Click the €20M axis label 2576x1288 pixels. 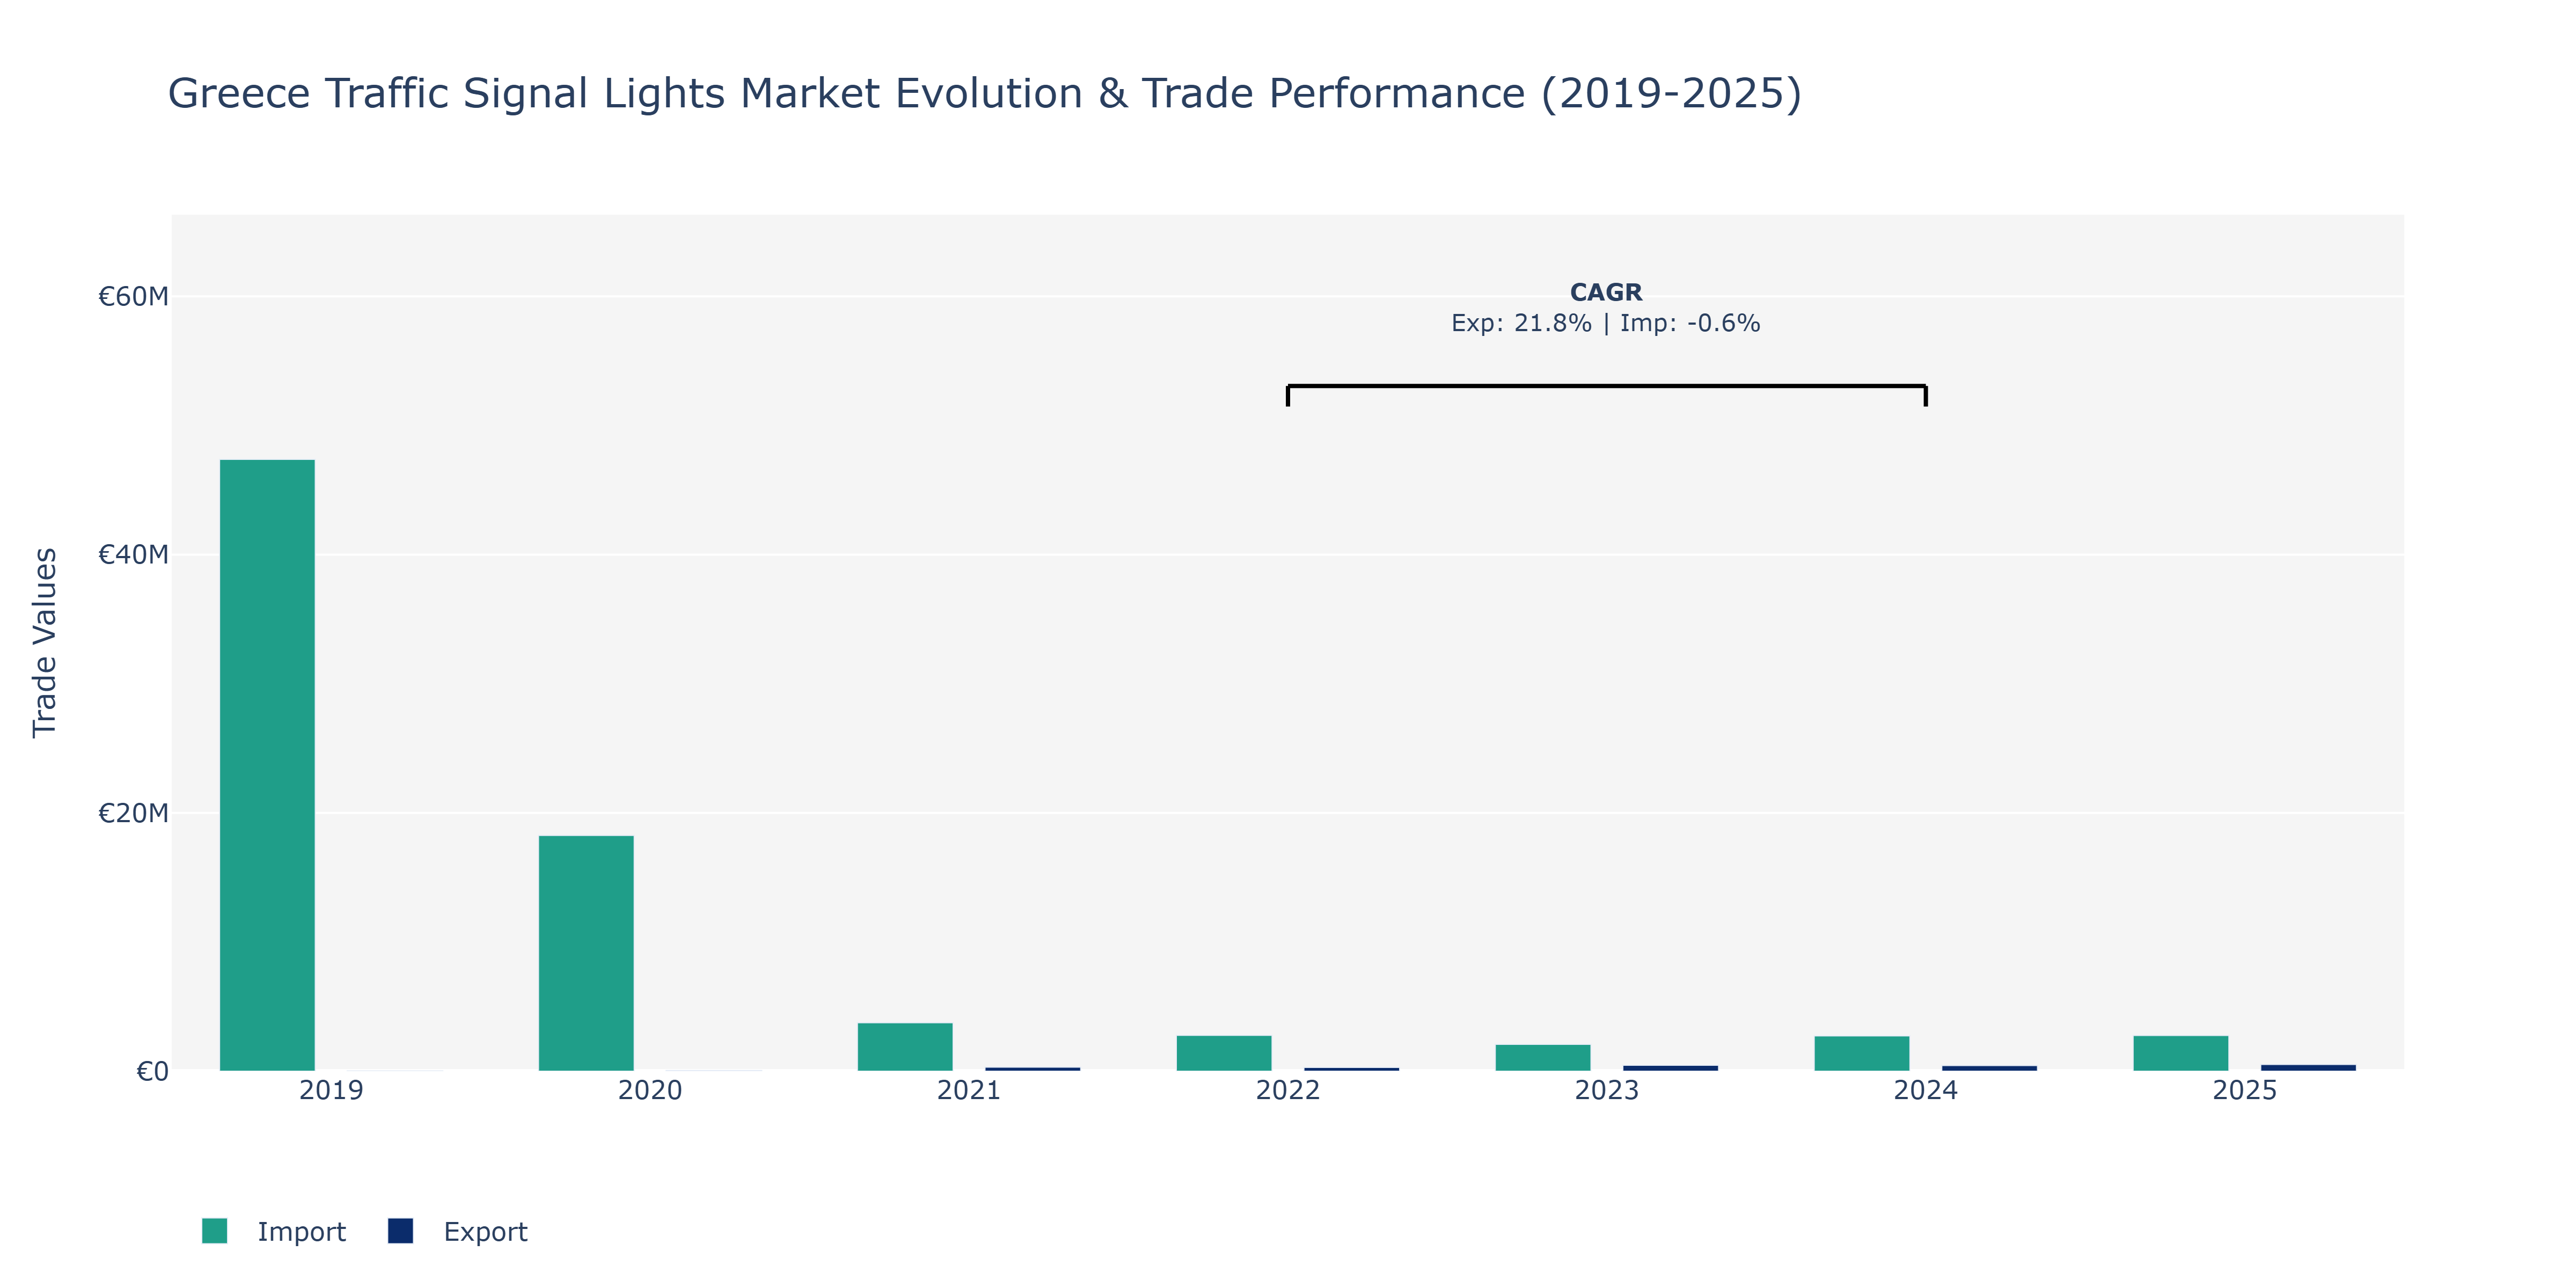[133, 813]
